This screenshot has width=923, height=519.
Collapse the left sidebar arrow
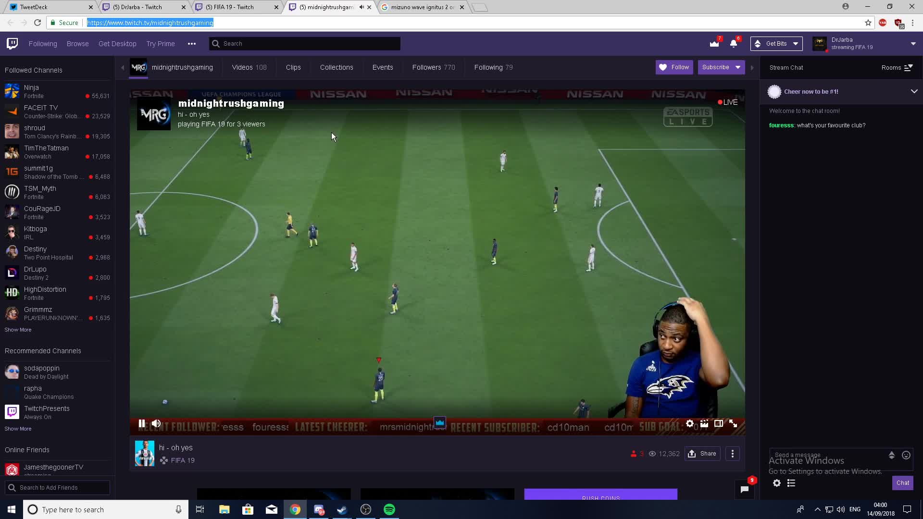click(122, 68)
